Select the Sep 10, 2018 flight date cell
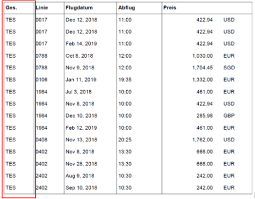 pos(82,187)
